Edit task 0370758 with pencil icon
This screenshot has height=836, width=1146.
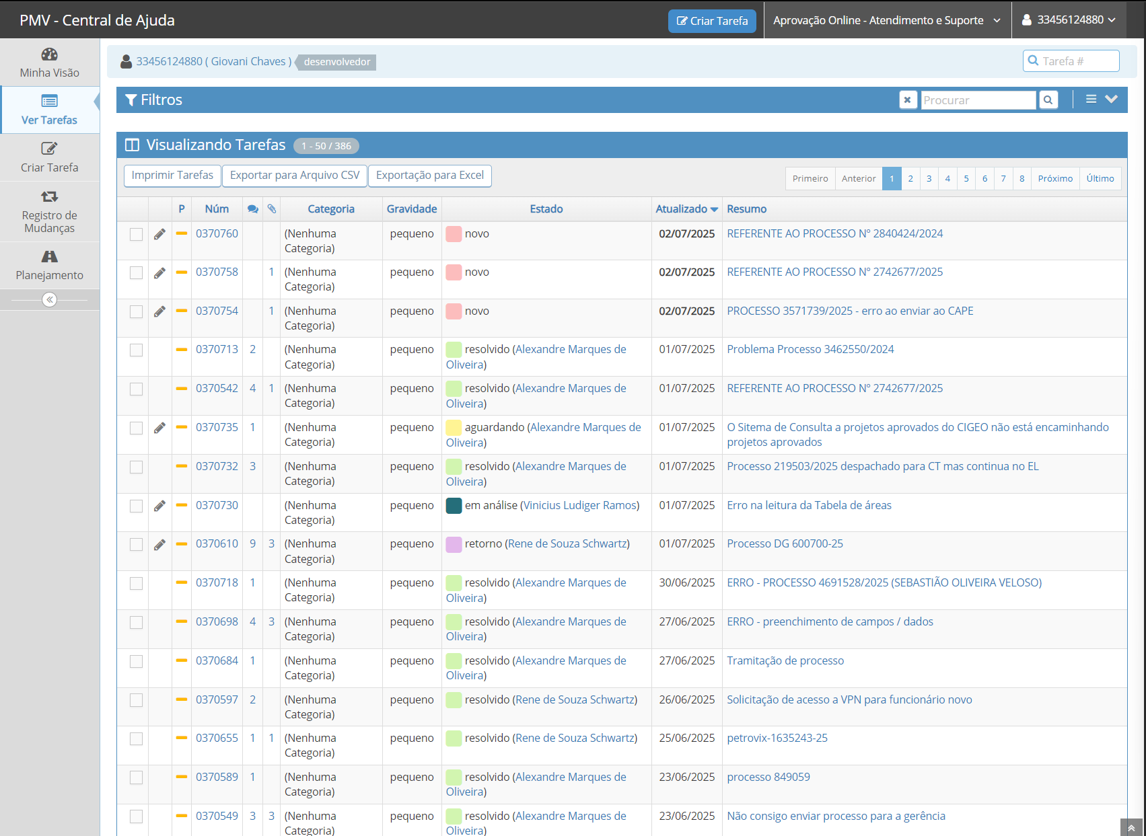[x=159, y=273]
